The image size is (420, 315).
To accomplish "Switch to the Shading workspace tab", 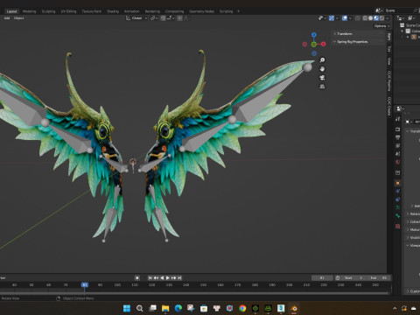I will [x=113, y=11].
